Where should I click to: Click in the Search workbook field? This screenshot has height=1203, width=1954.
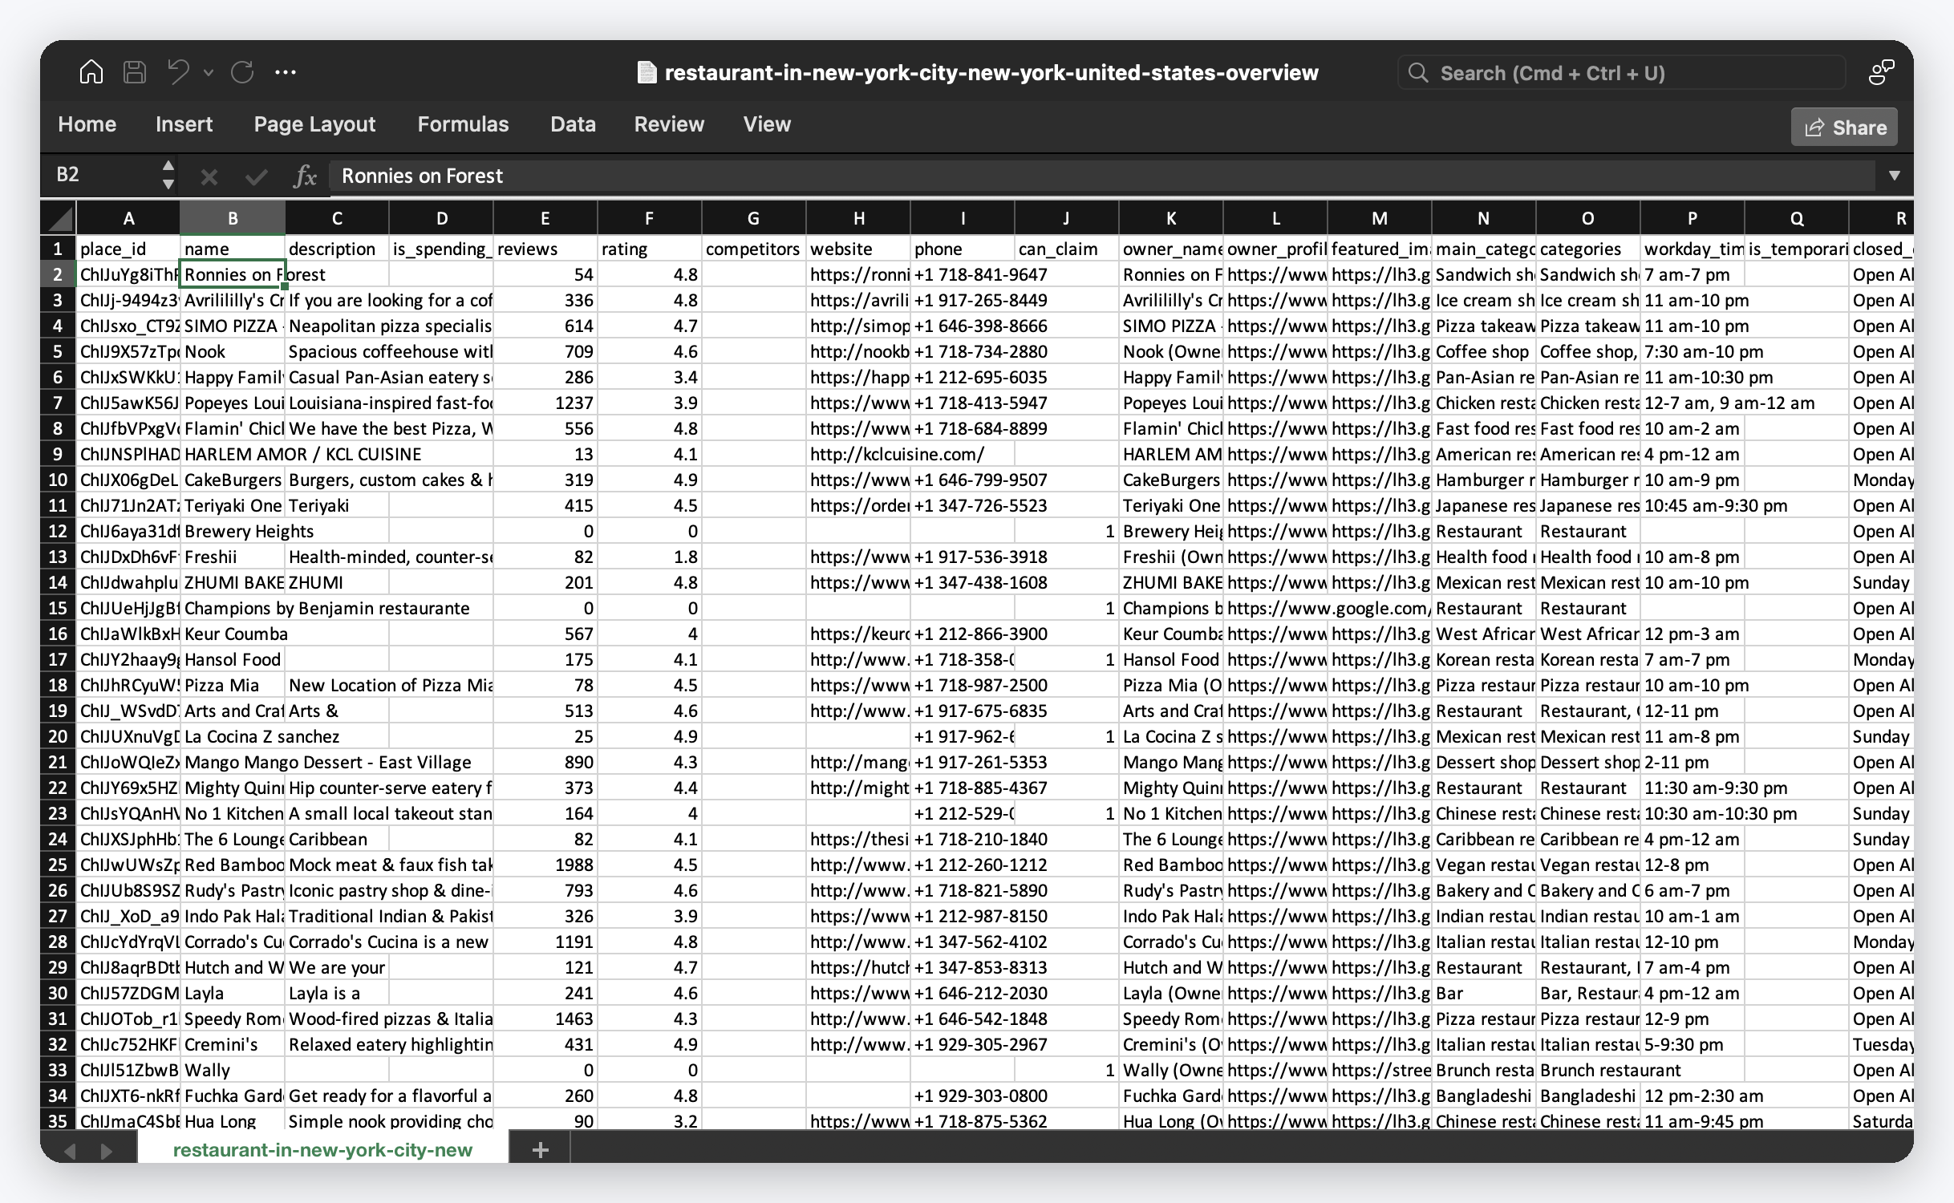click(x=1621, y=73)
